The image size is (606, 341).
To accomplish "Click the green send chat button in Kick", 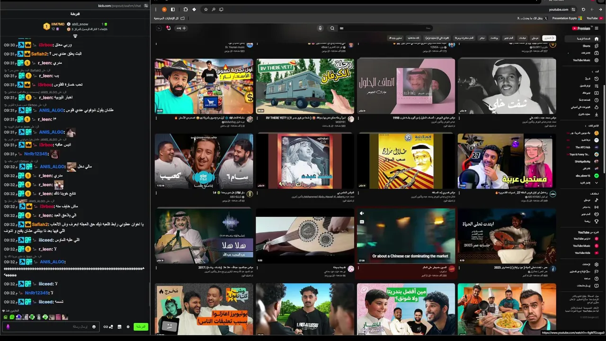I will pos(141,327).
